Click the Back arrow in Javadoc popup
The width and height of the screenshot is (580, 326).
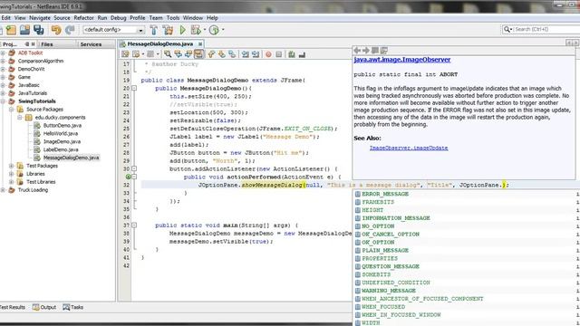(357, 51)
